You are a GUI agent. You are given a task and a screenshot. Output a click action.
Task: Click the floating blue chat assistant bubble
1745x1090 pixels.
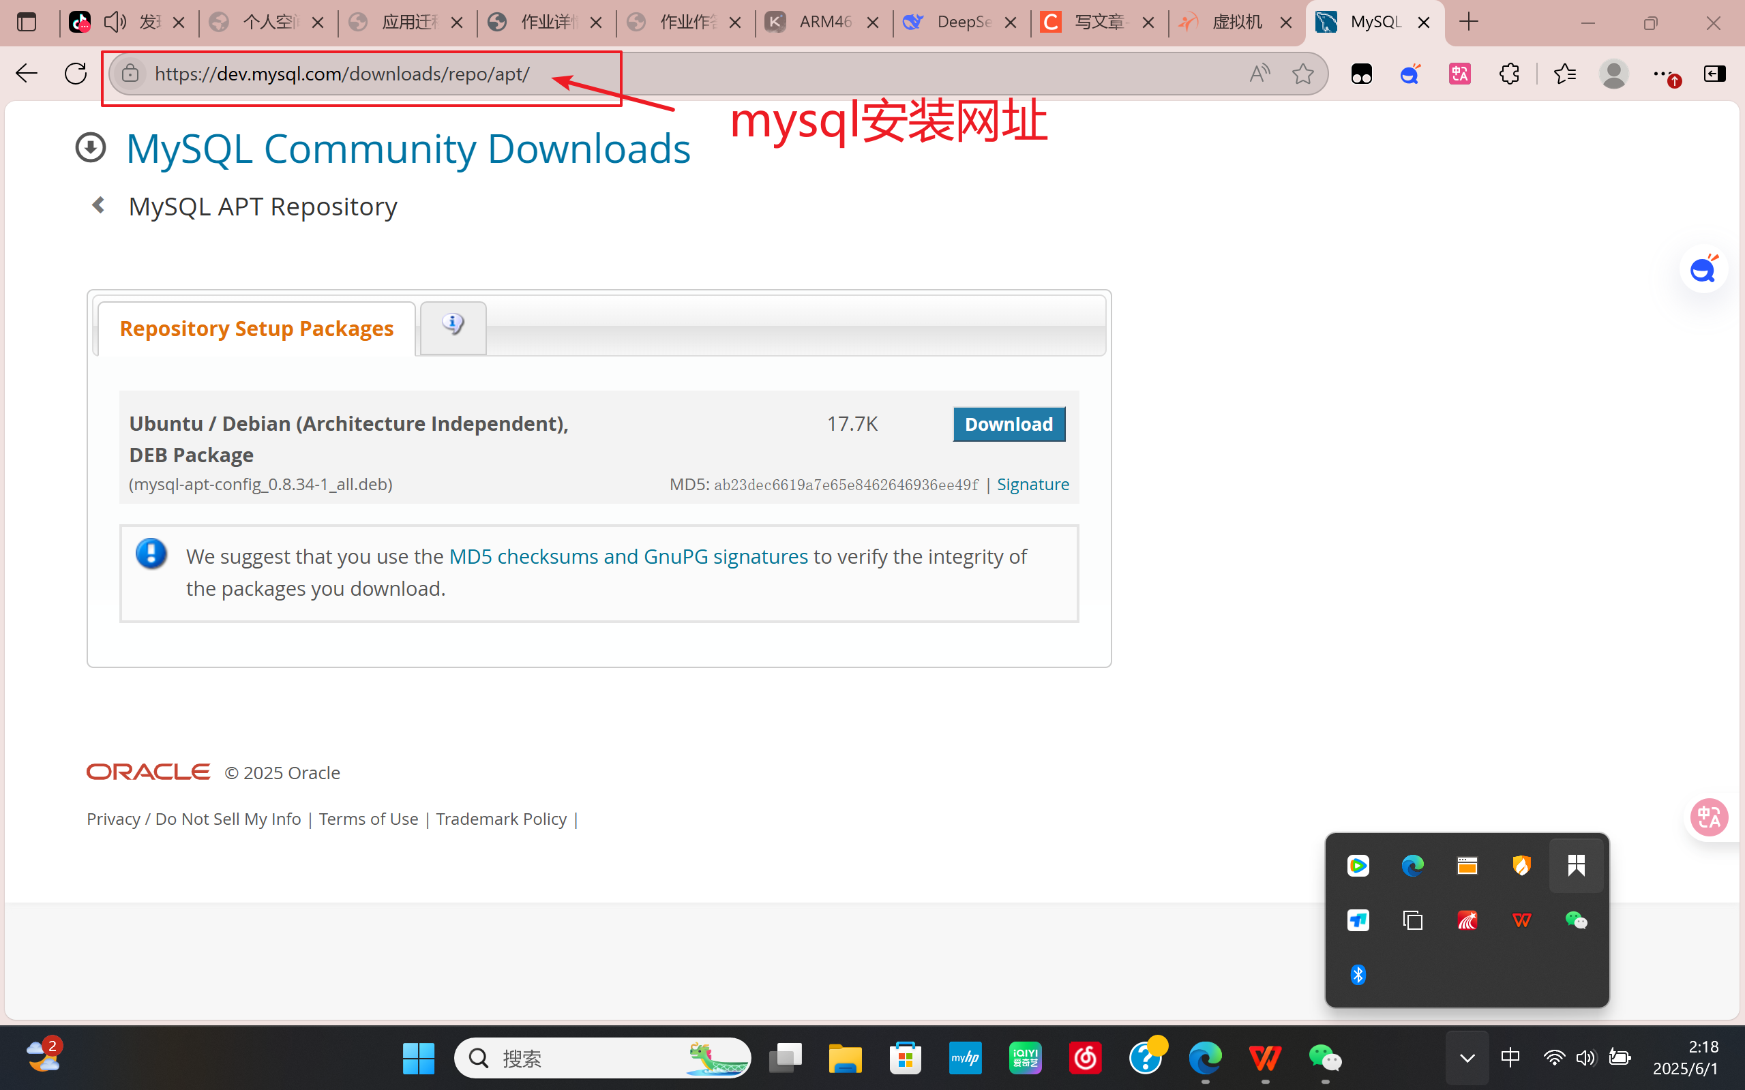[1703, 270]
